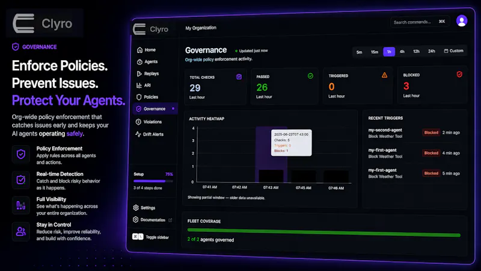
Task: Click the Agents robot icon
Action: pyautogui.click(x=139, y=62)
